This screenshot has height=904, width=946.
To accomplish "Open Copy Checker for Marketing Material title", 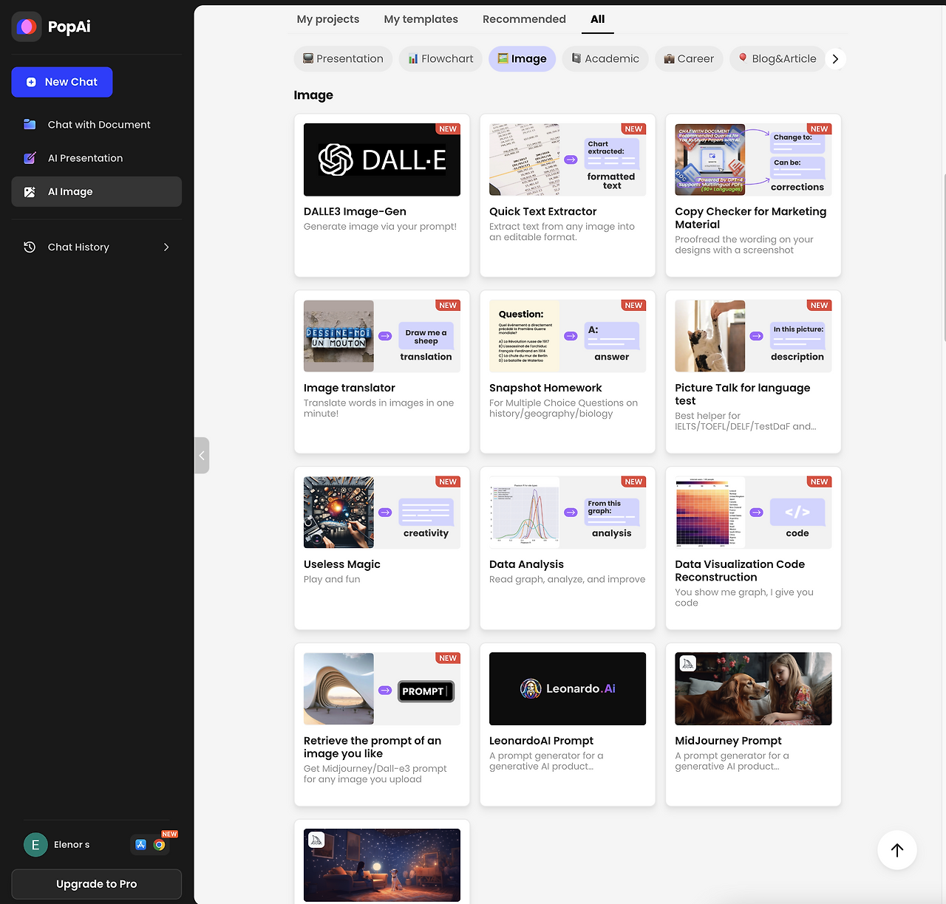I will click(751, 218).
